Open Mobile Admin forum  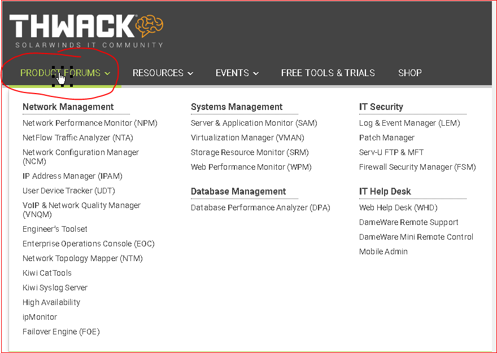[x=383, y=251]
